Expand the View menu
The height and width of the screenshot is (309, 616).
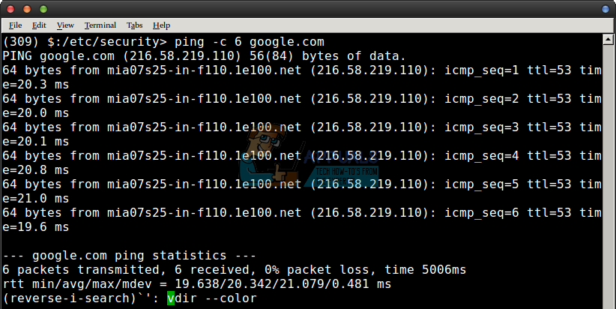click(65, 25)
